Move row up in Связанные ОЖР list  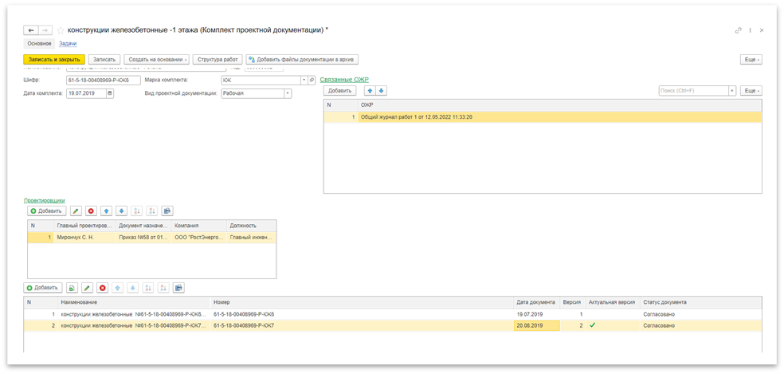(x=369, y=91)
